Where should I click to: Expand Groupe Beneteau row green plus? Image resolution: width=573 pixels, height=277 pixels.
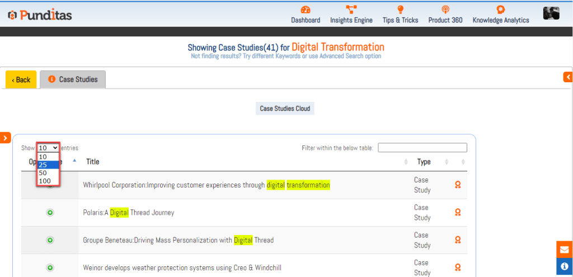pyautogui.click(x=50, y=240)
